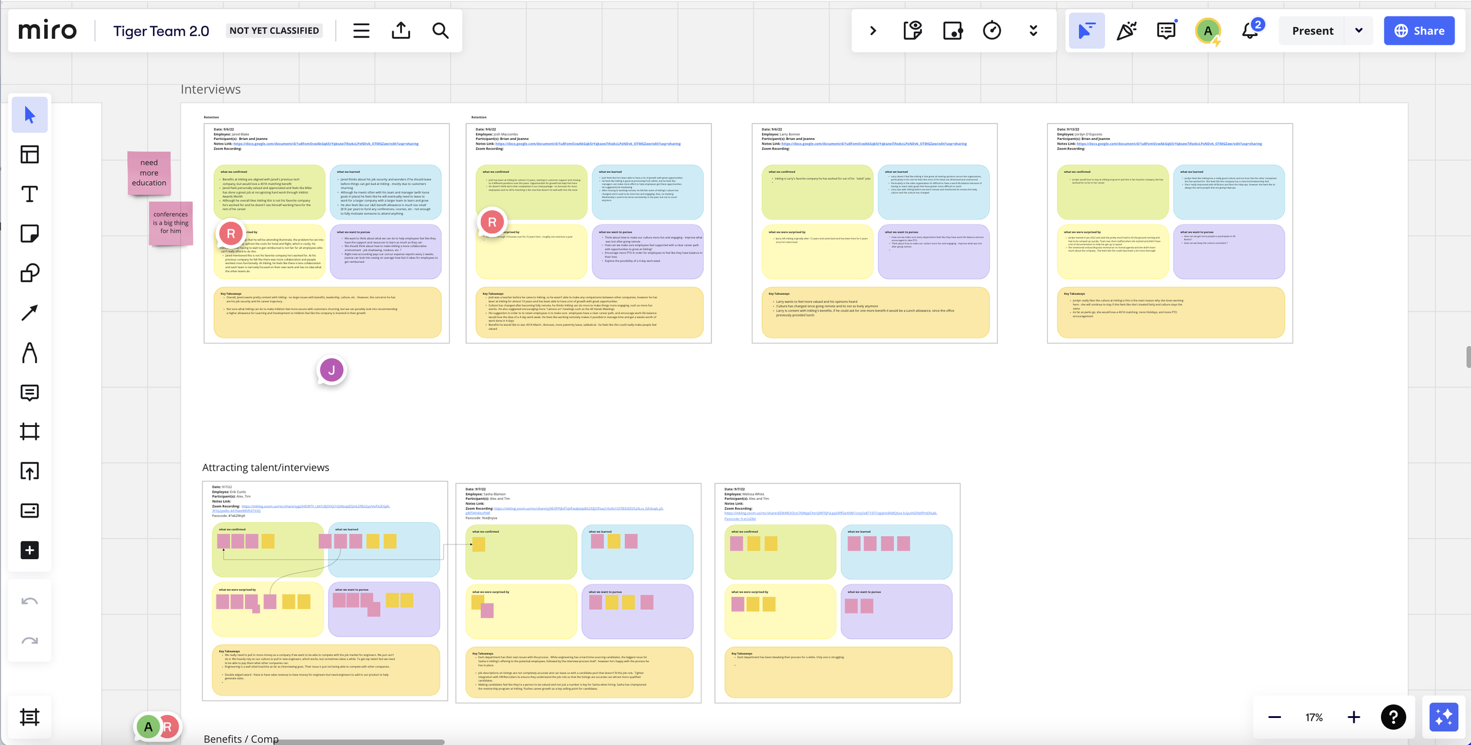Viewport: 1471px width, 745px height.
Task: Expand more apps double chevron
Action: [1033, 31]
